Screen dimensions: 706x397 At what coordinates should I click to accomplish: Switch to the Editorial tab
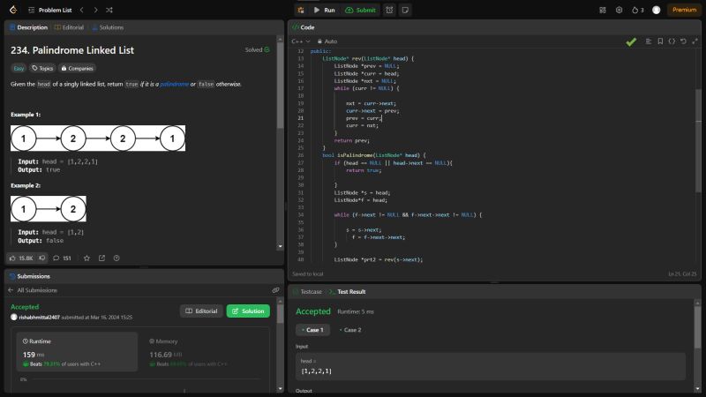coord(70,27)
